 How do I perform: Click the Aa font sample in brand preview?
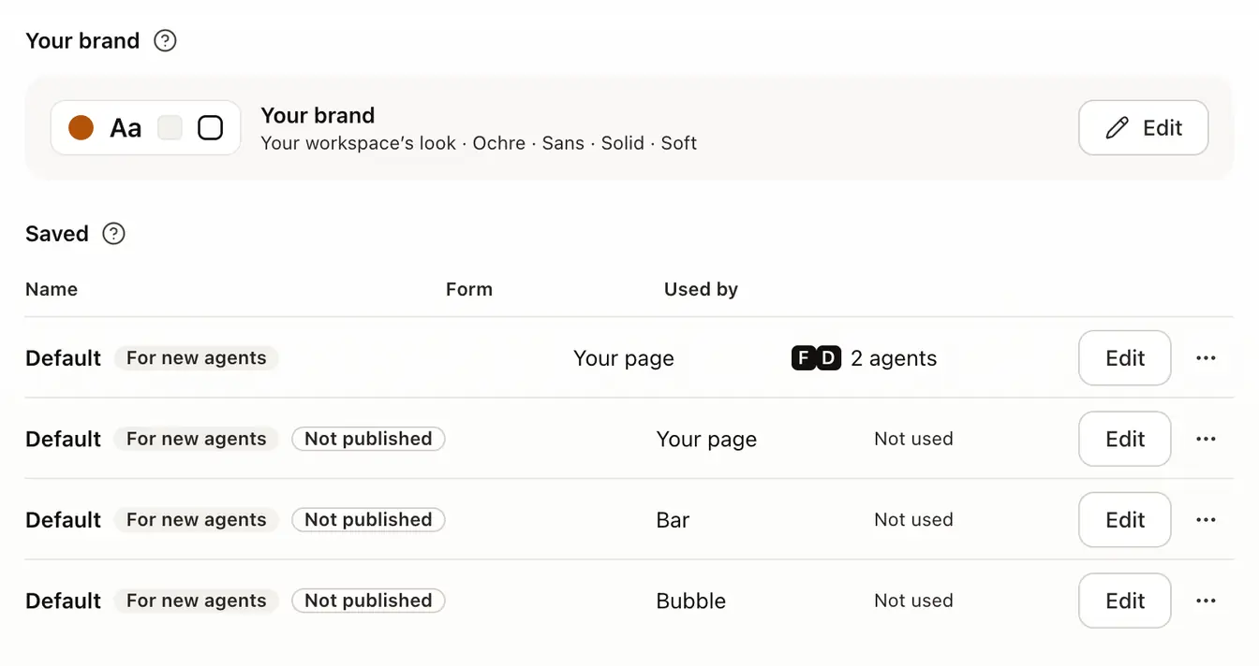coord(126,128)
